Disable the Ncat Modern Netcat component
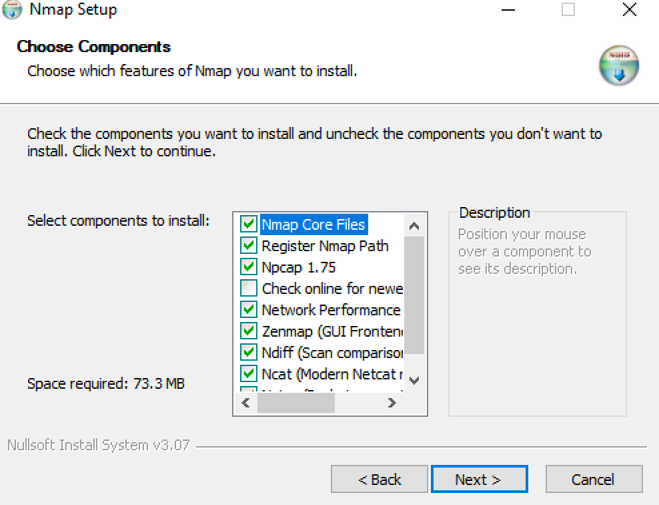 [x=249, y=373]
